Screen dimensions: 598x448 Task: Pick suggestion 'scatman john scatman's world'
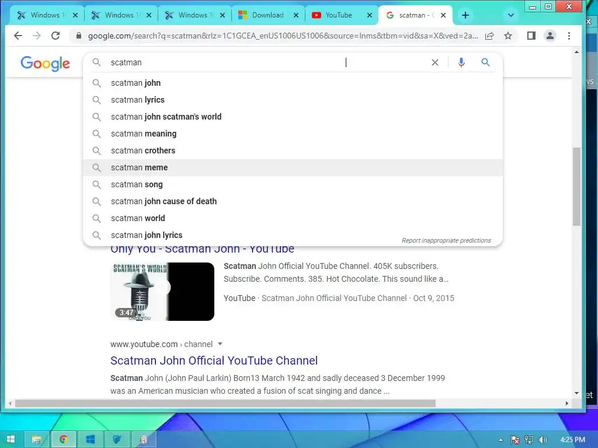tap(293, 117)
